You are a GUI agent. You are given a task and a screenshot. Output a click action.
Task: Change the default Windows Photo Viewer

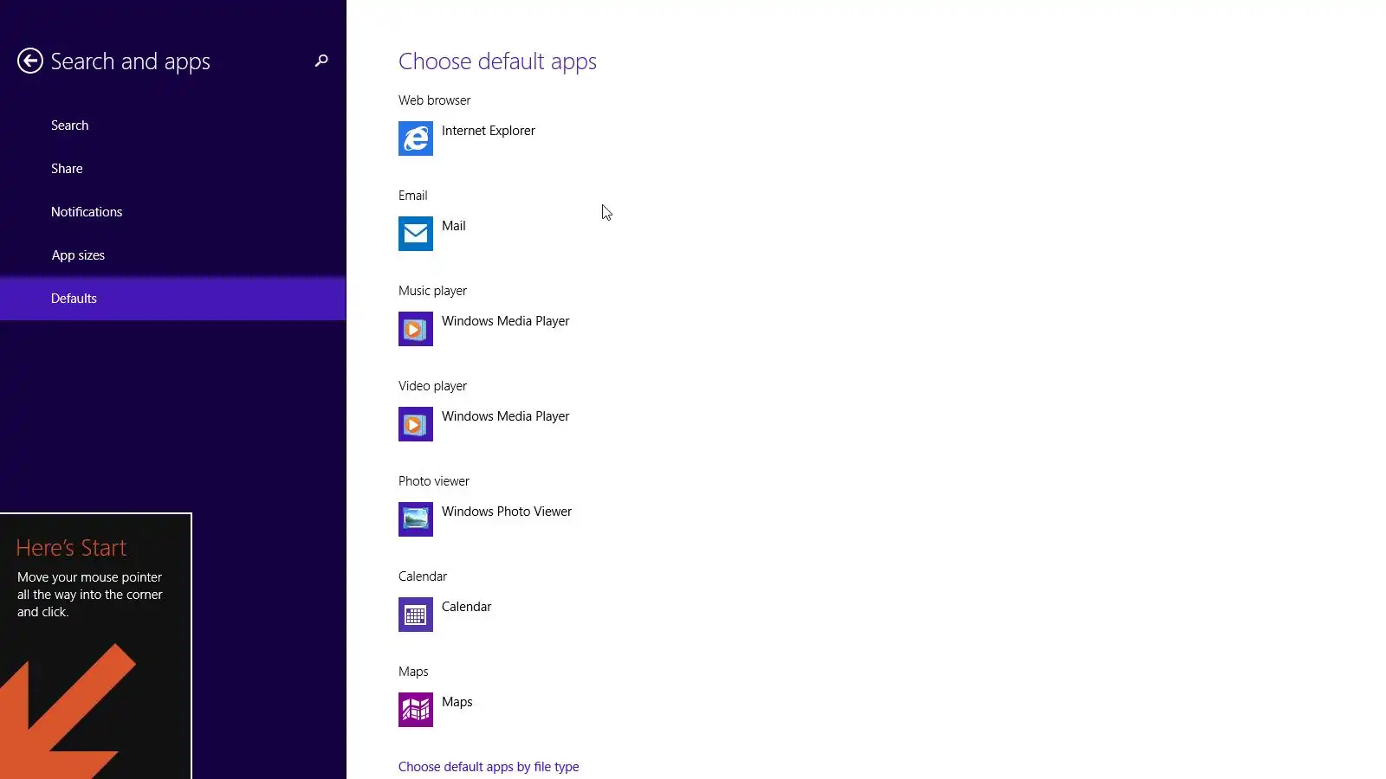pos(507,512)
